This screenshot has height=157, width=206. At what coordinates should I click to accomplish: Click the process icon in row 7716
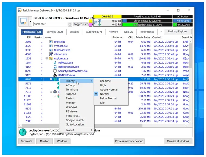[55, 92]
